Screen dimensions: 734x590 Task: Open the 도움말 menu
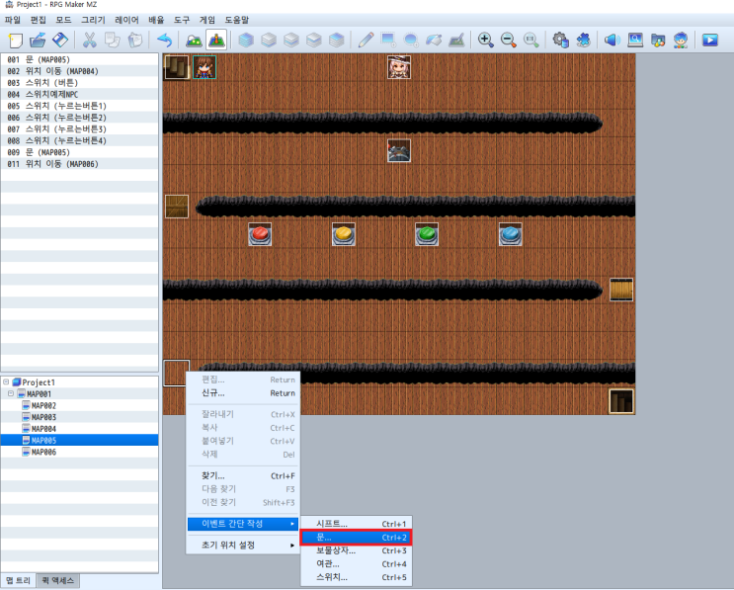(x=237, y=20)
